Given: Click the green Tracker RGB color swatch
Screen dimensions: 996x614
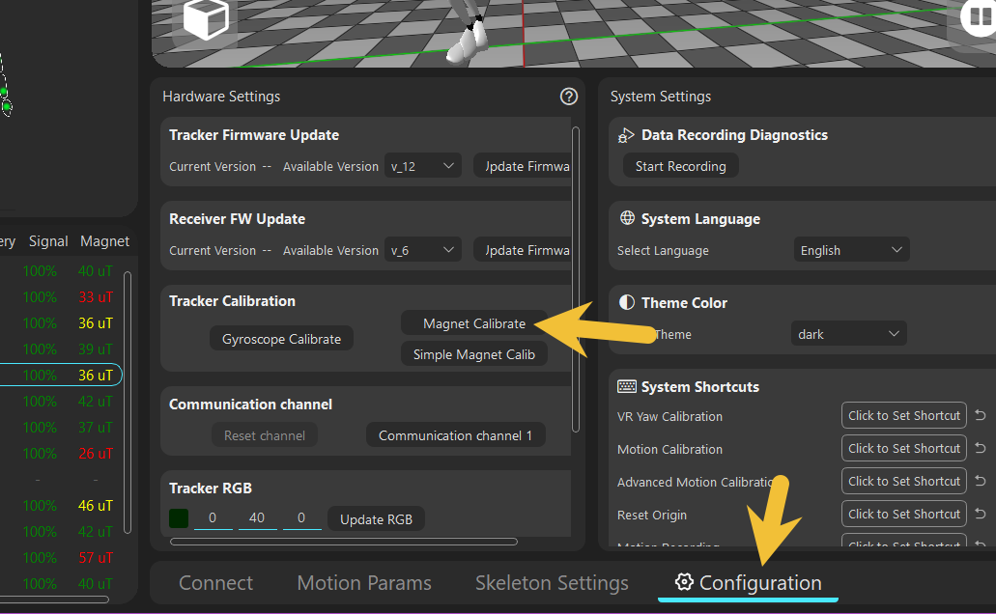Looking at the screenshot, I should tap(179, 518).
